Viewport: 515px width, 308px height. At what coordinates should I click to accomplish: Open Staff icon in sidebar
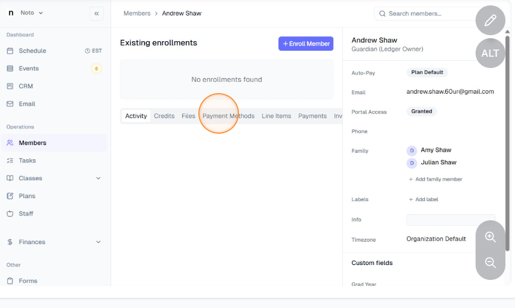click(10, 214)
